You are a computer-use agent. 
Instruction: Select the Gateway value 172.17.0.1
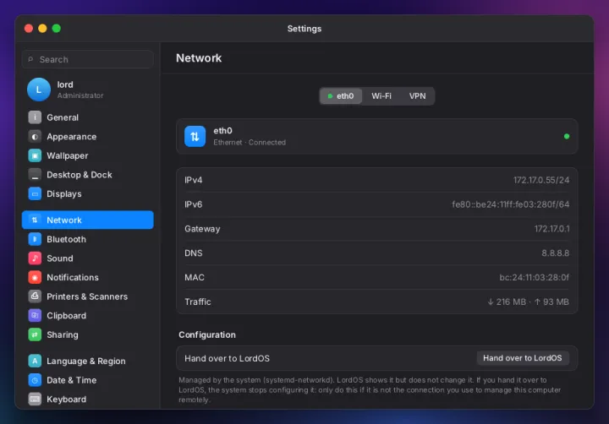tap(551, 229)
